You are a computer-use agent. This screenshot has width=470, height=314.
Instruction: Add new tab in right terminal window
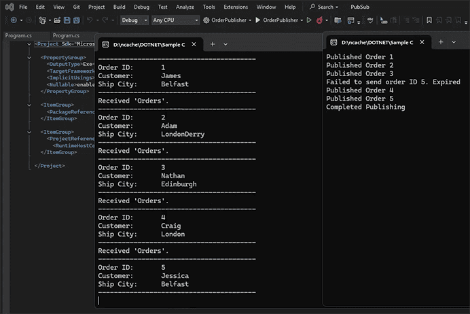point(440,41)
